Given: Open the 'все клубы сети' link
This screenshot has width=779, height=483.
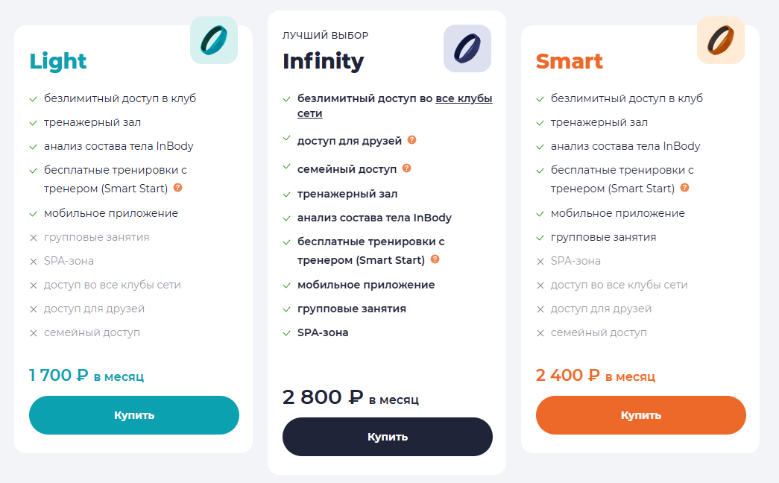Looking at the screenshot, I should 395,106.
